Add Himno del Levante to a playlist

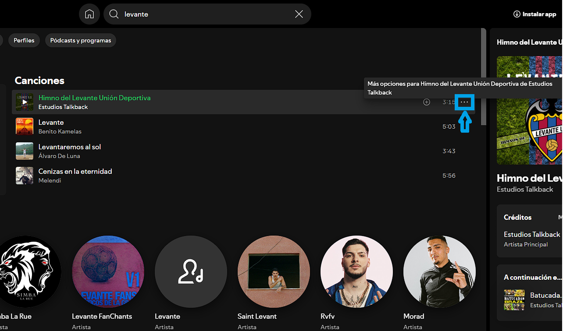[426, 102]
